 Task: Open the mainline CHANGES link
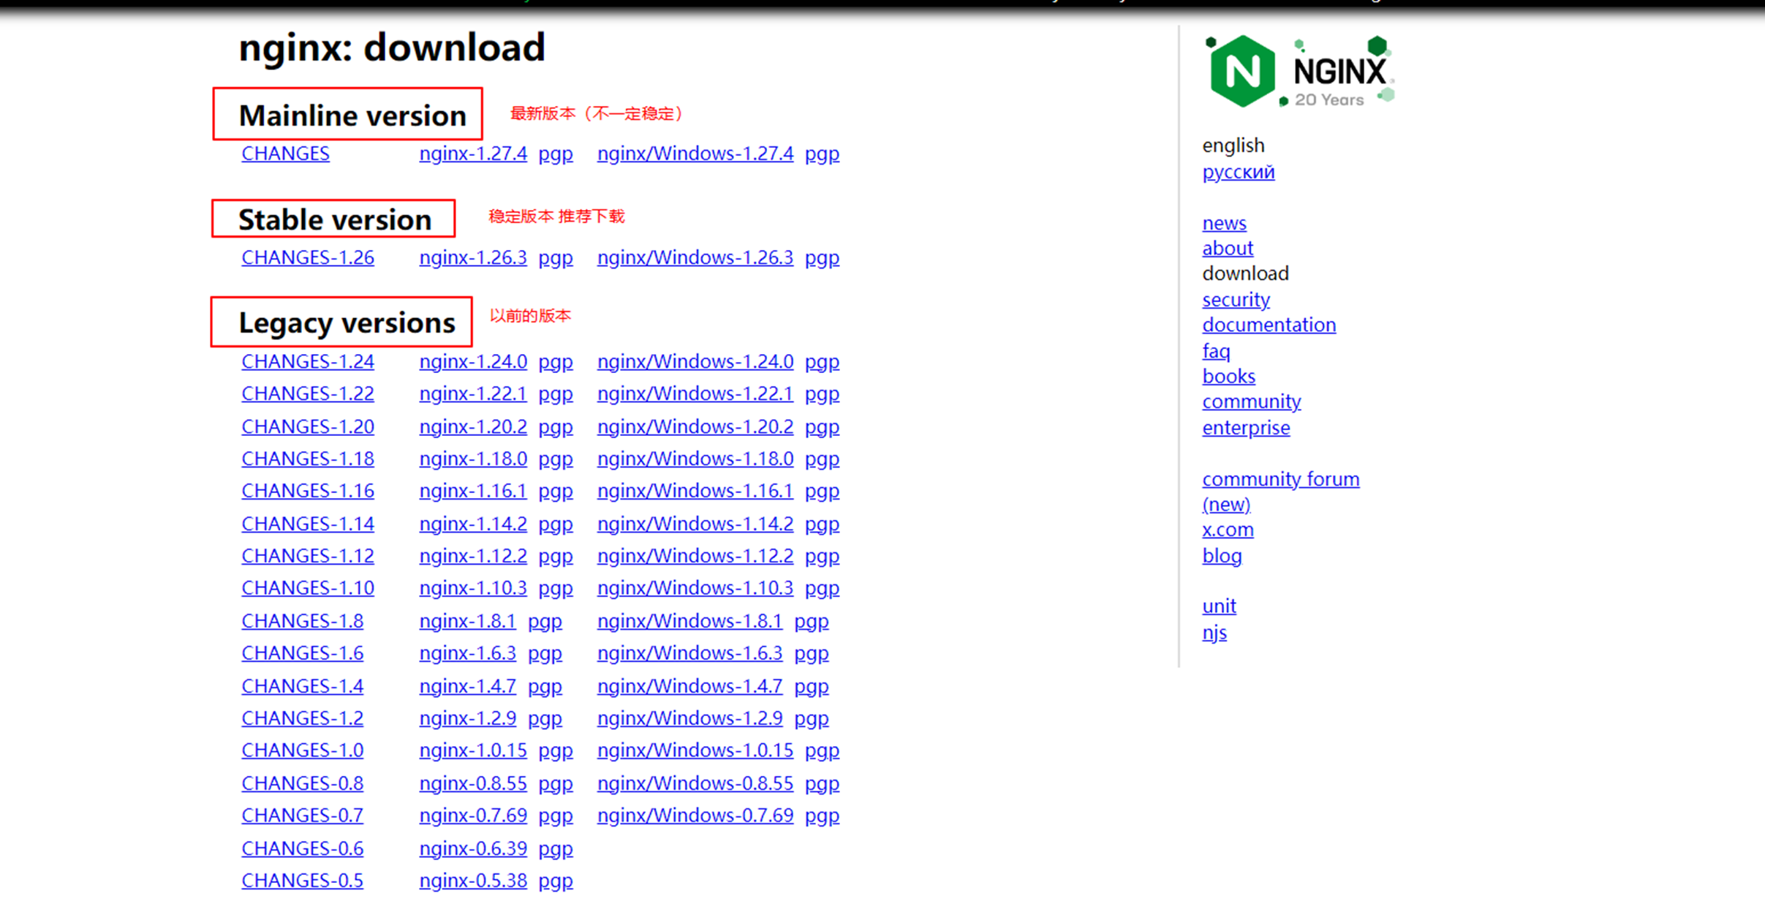point(285,154)
